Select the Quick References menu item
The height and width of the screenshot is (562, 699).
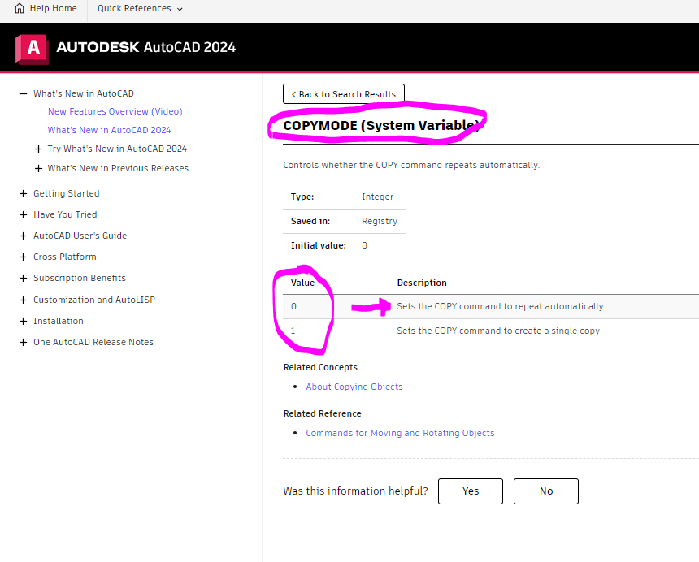(x=134, y=10)
